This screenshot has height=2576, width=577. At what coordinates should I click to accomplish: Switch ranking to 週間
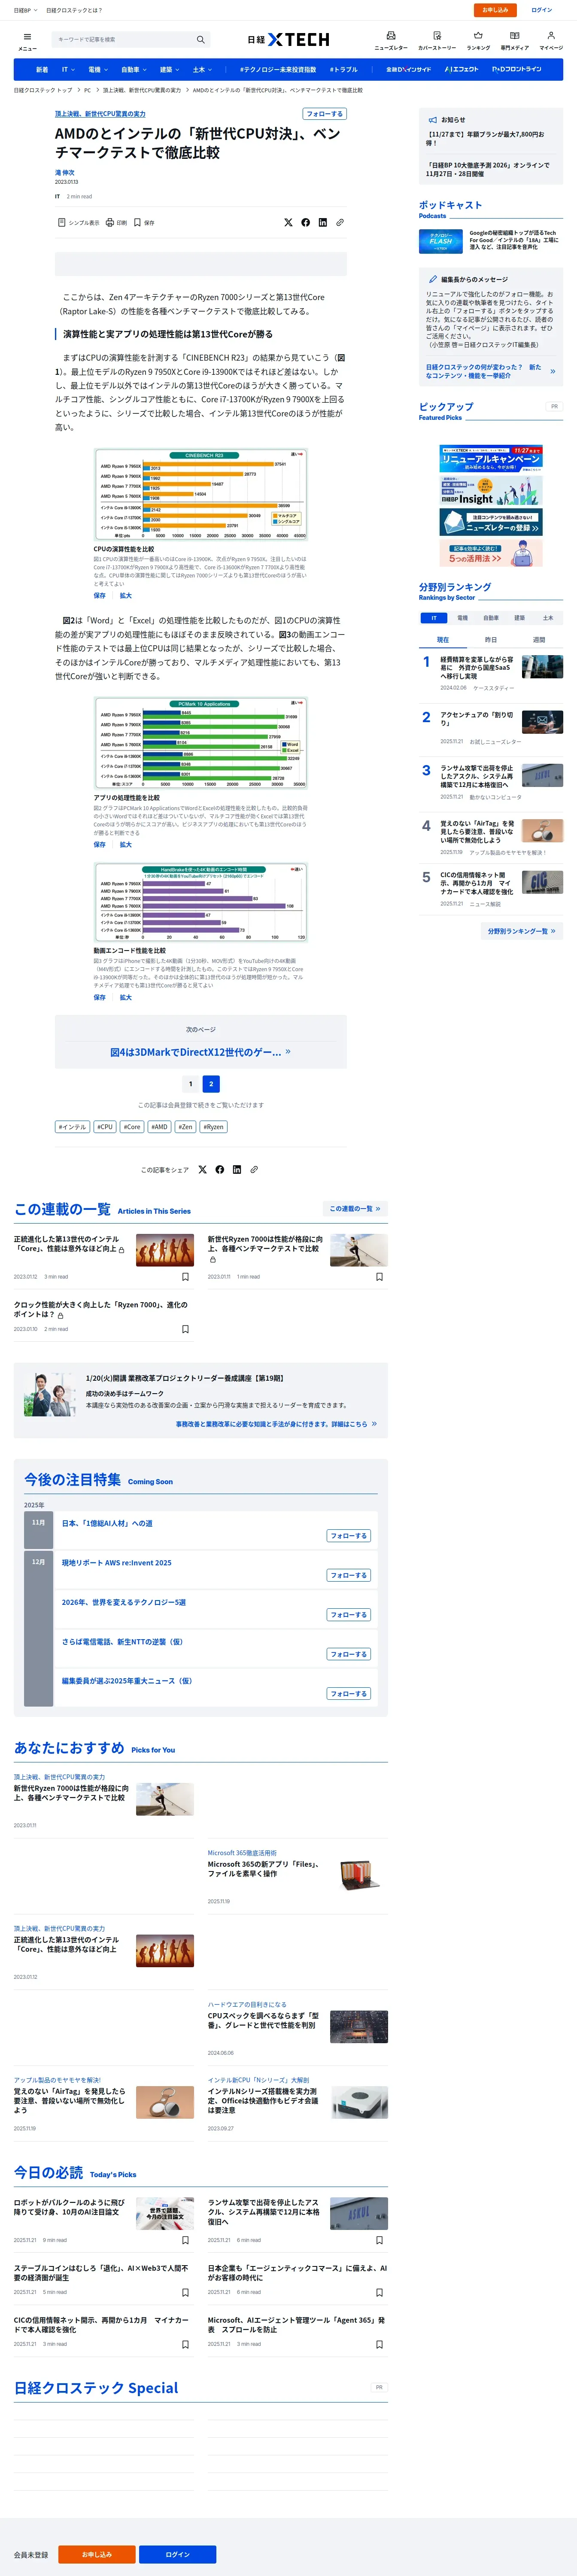point(539,640)
